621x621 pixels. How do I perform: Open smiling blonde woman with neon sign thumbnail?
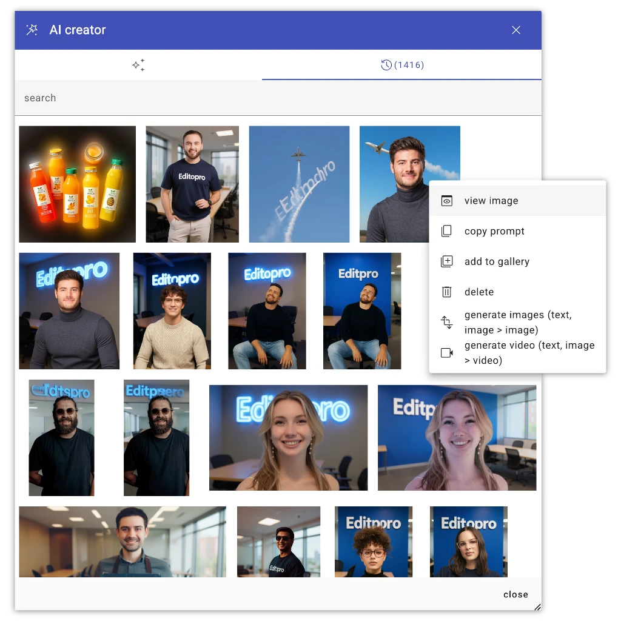(288, 438)
